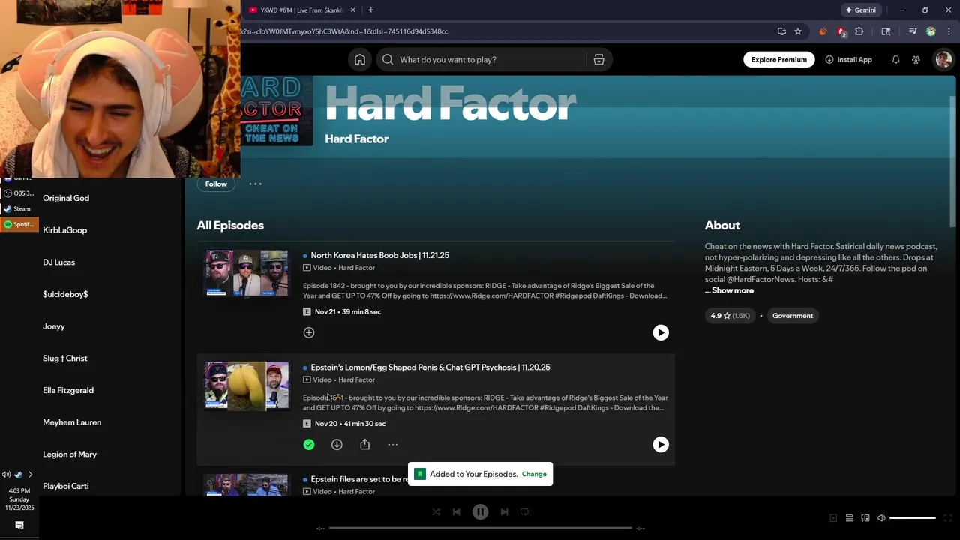Open the Spotify user profile avatar
Image resolution: width=960 pixels, height=540 pixels.
943,59
